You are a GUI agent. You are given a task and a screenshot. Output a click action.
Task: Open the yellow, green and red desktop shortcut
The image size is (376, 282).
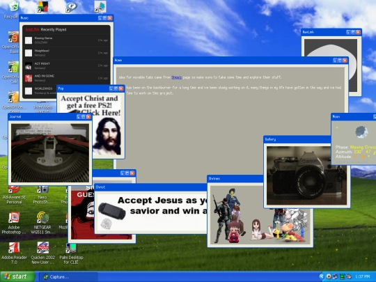click(x=42, y=7)
